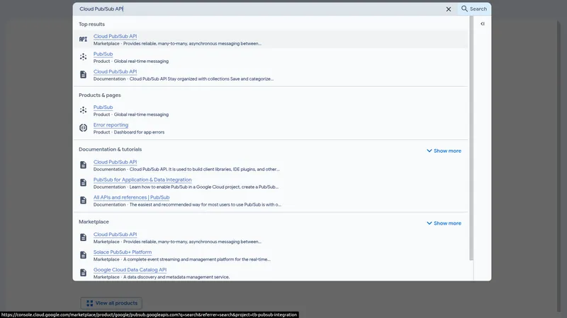The image size is (567, 318).
Task: Click the Top results heading
Action: pyautogui.click(x=92, y=24)
